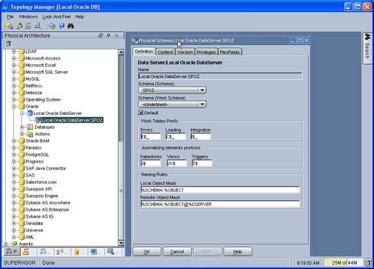Viewport: 374px width, 269px height.
Task: Select the fifth bottom tab with yellow clipboard
Action: [x=79, y=251]
